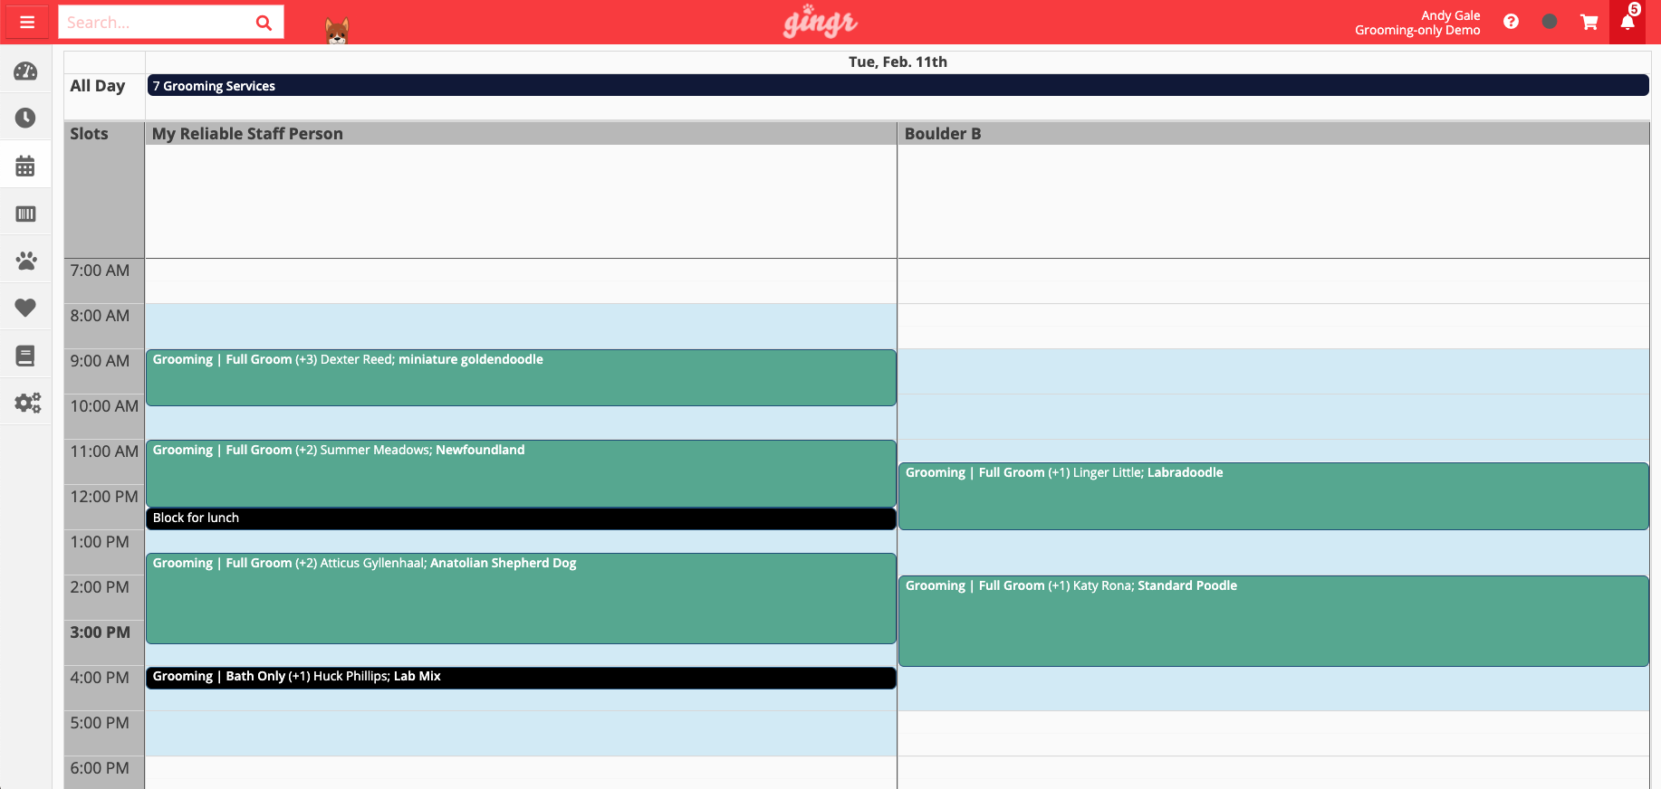Open Linger Little Labradoodle appointment
The width and height of the screenshot is (1661, 789).
click(x=1273, y=496)
